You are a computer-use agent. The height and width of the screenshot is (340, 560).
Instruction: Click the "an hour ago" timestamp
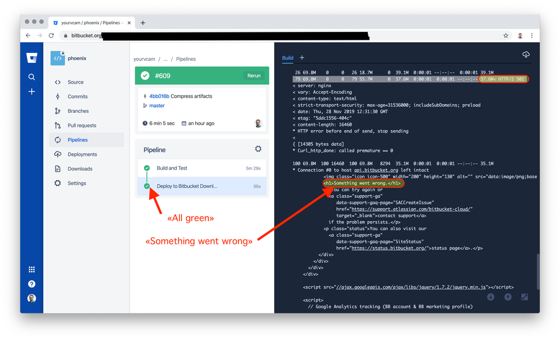(201, 123)
